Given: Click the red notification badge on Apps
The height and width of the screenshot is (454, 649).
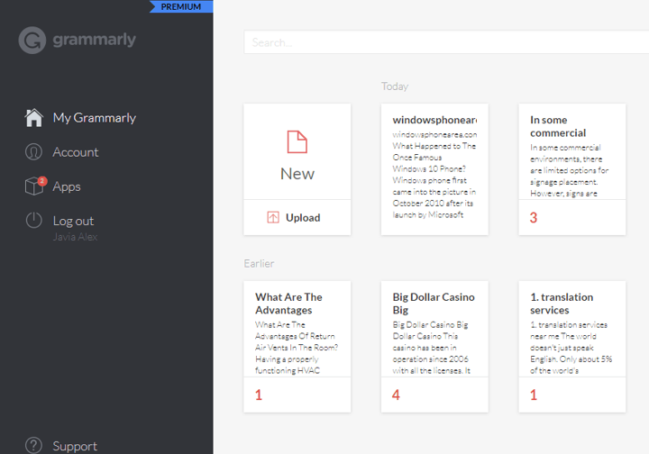Looking at the screenshot, I should (x=42, y=181).
